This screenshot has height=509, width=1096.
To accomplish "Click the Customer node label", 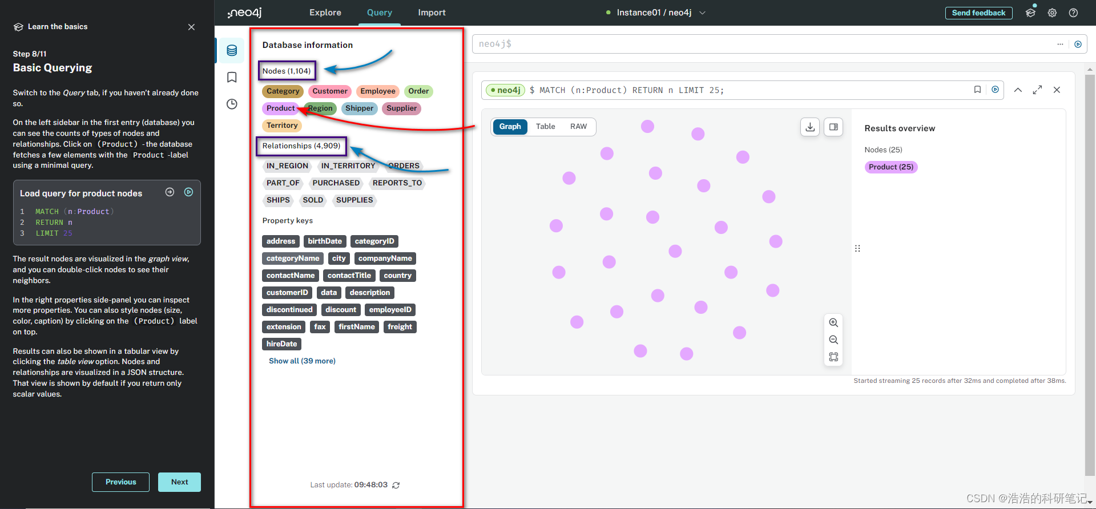I will tap(329, 91).
